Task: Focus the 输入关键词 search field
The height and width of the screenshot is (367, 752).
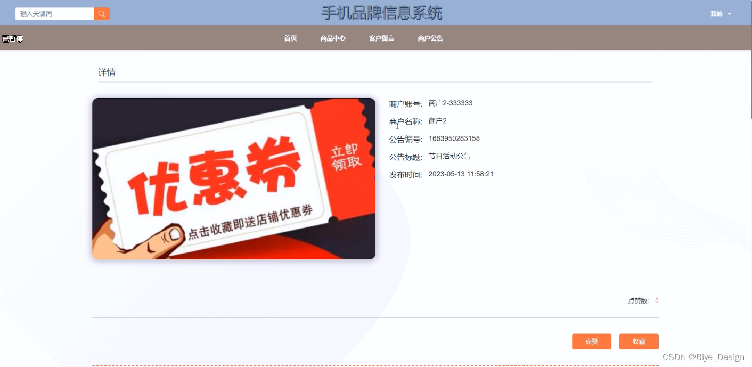Action: click(54, 14)
